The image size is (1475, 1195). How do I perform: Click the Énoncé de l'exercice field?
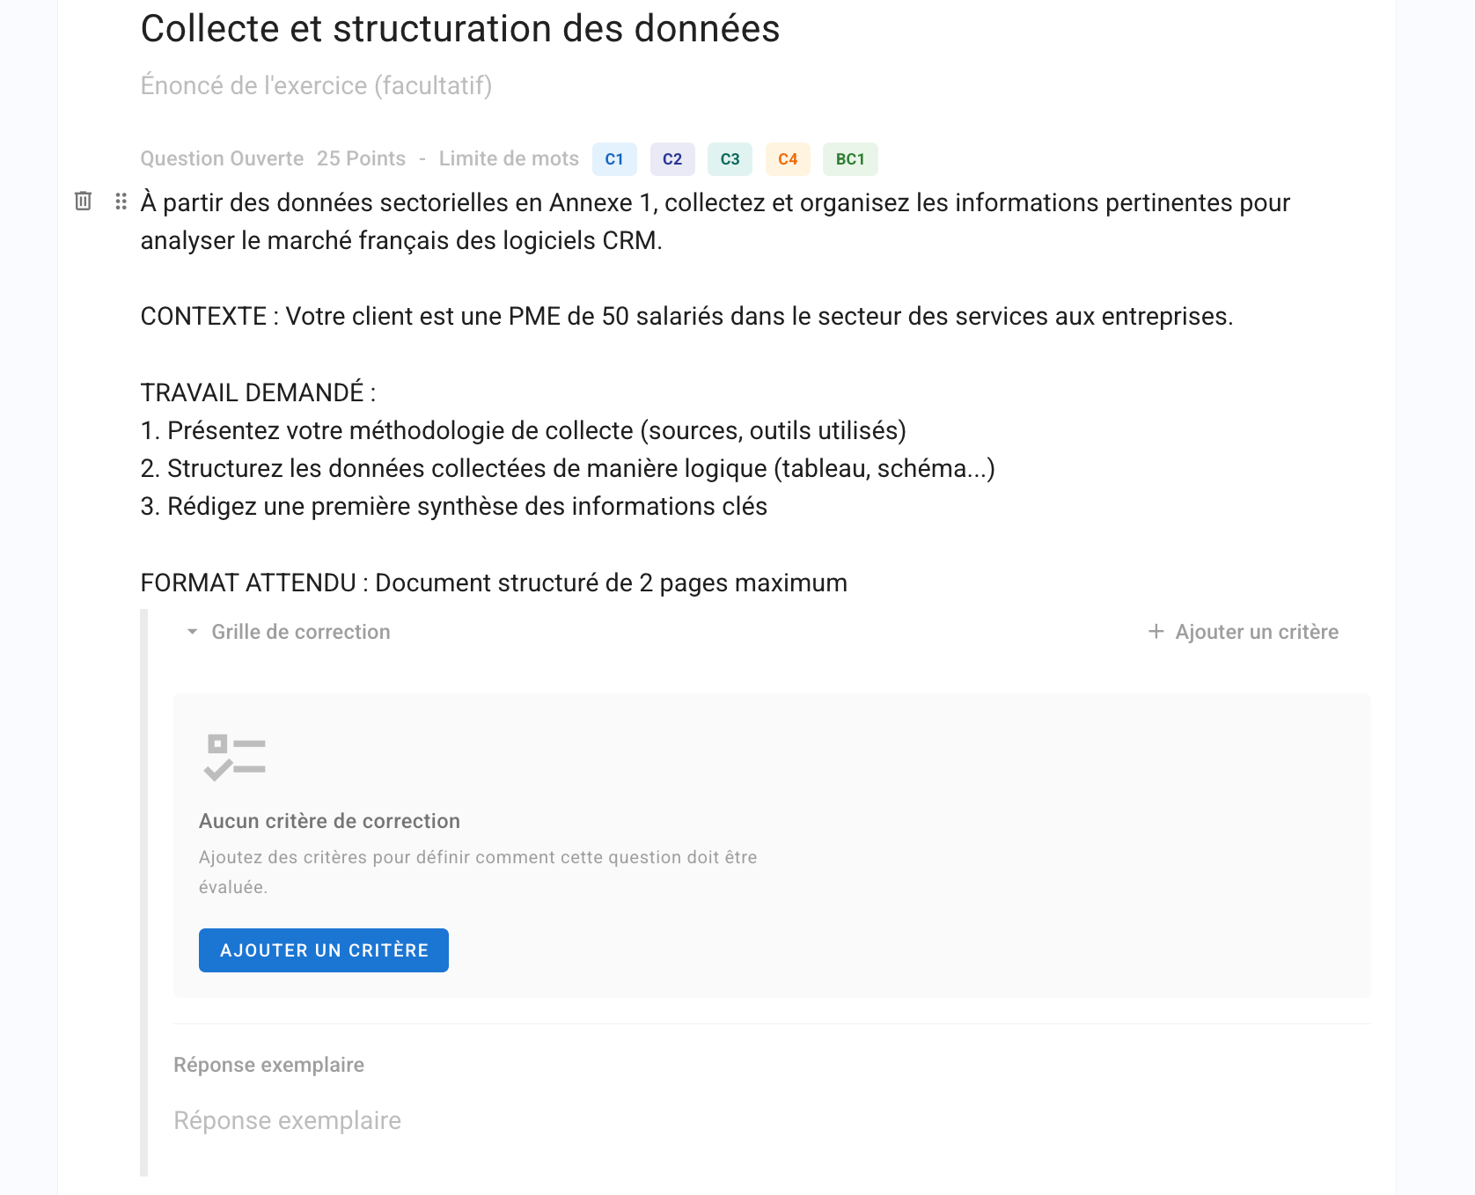[316, 85]
